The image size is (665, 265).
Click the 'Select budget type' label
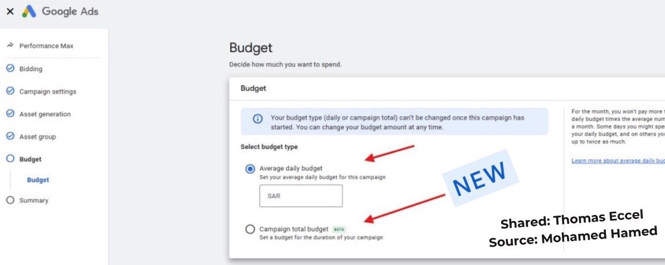269,147
